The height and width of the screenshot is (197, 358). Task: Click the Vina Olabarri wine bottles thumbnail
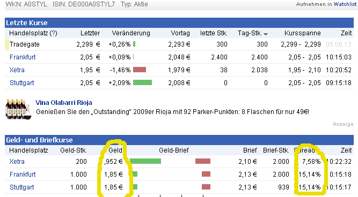(18, 109)
